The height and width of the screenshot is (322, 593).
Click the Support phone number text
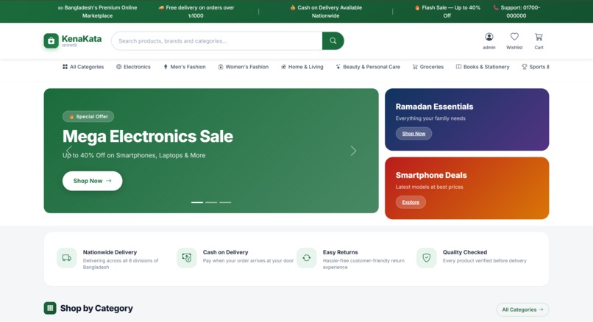click(x=516, y=11)
